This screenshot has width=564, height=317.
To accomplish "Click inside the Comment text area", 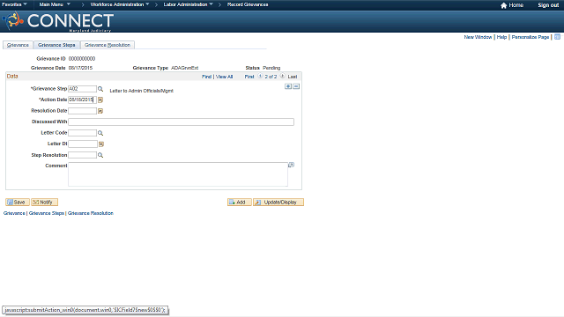I will 178,174.
